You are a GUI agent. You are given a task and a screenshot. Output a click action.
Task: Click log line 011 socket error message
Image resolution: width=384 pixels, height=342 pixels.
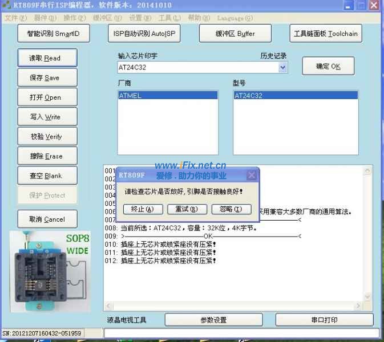tap(160, 253)
